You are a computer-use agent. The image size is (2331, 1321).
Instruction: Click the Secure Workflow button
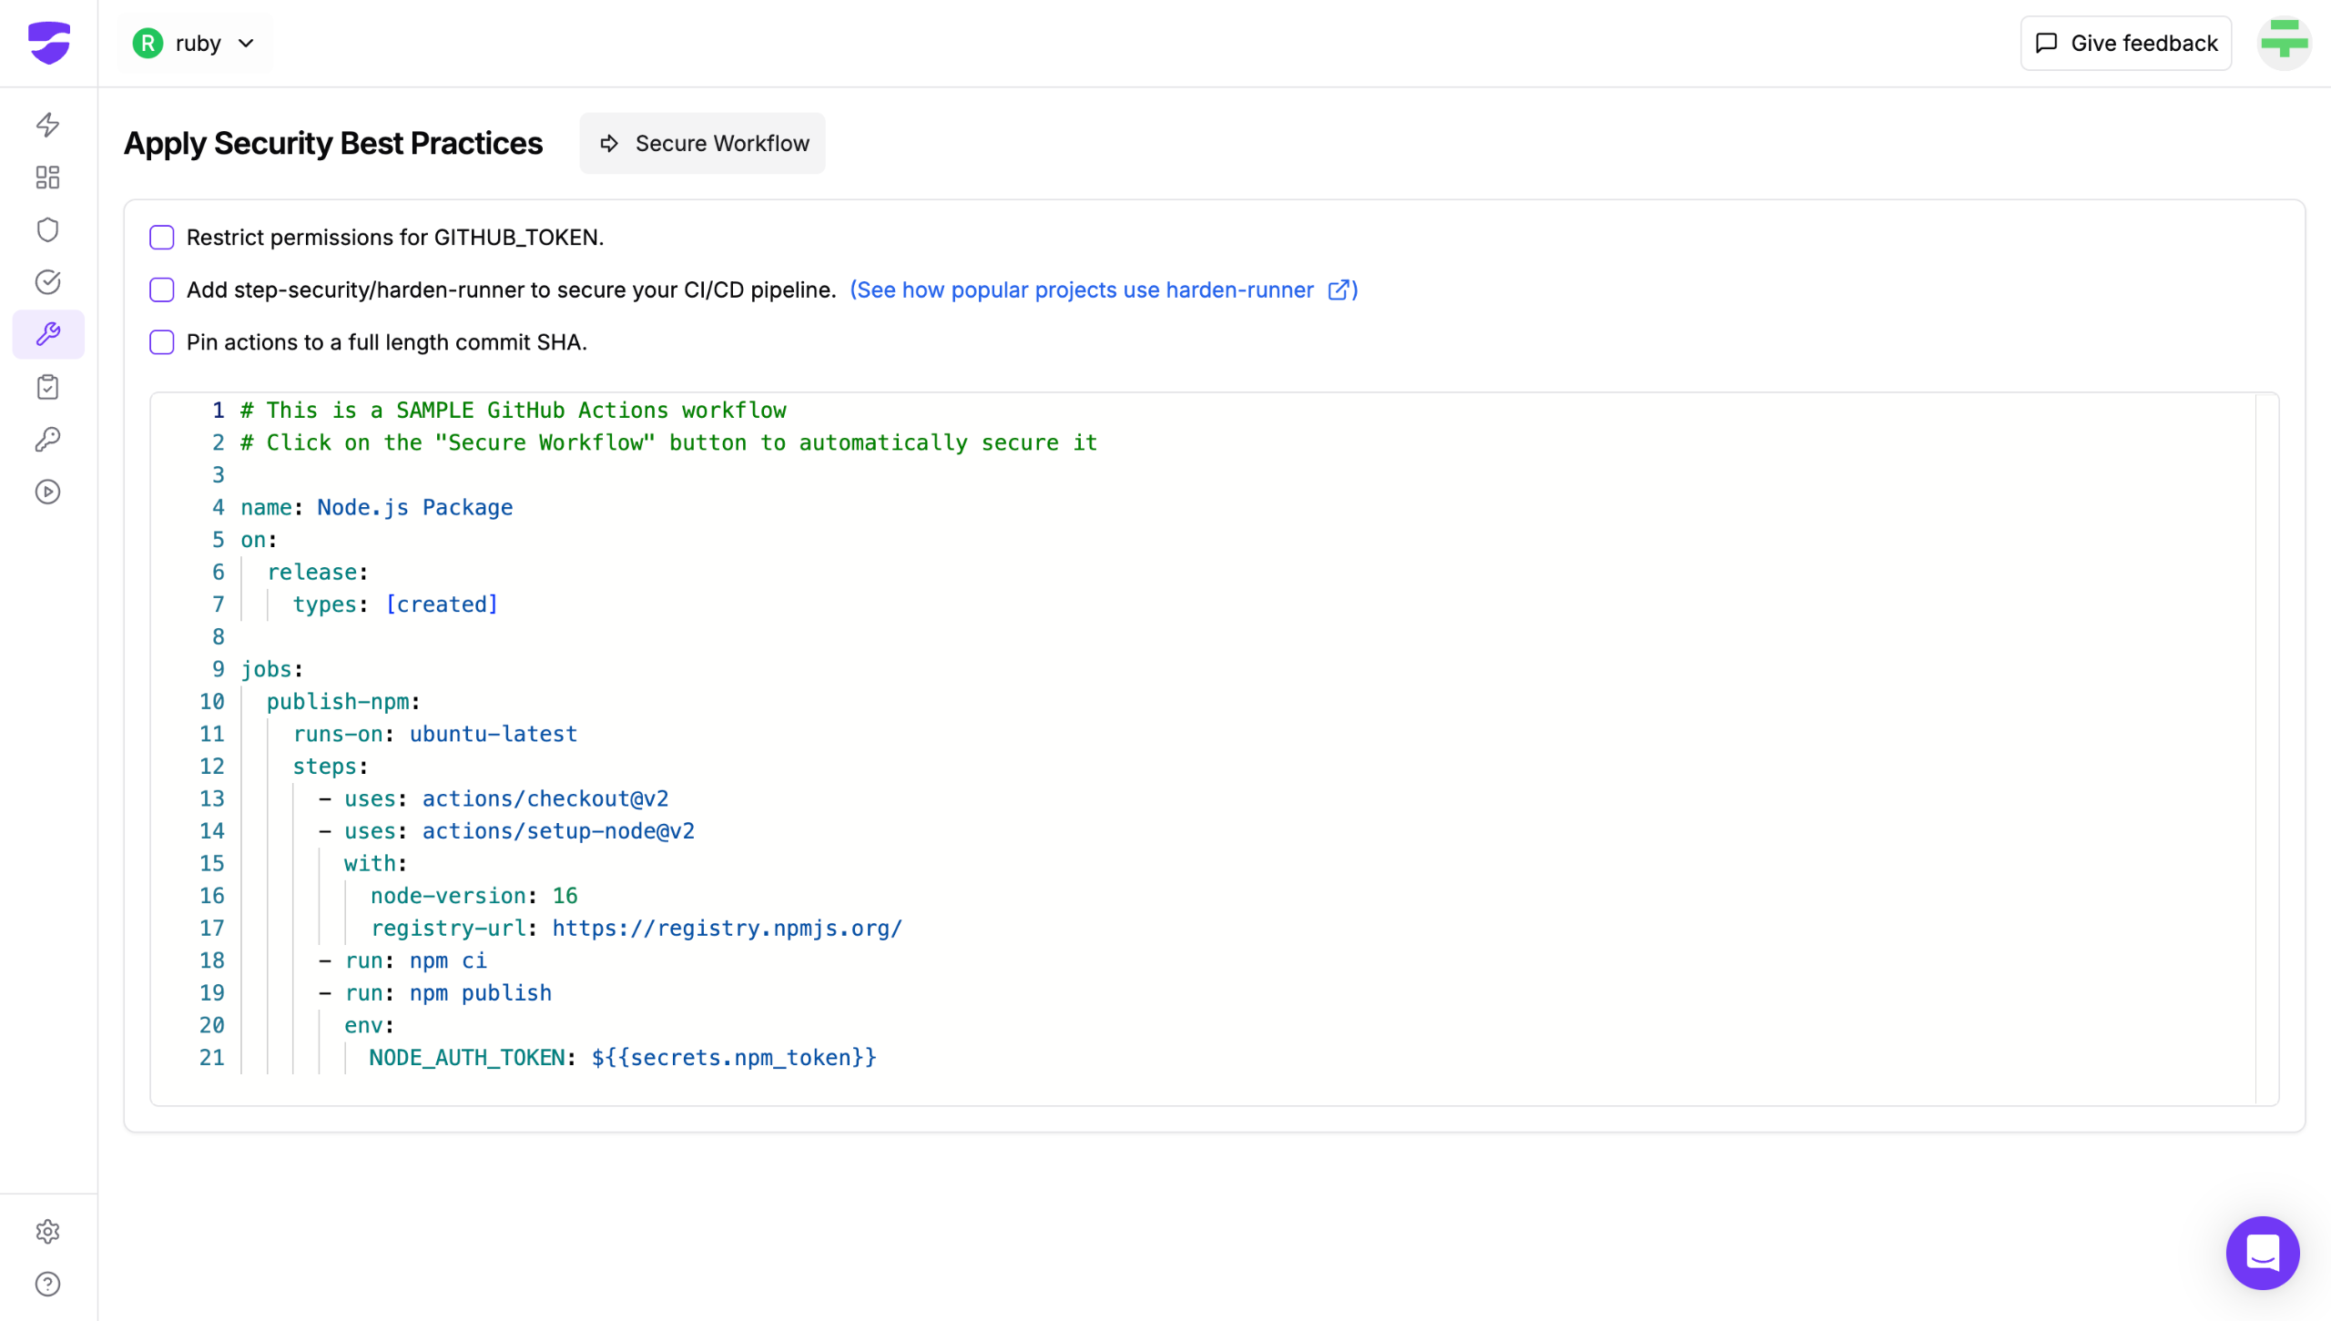pyautogui.click(x=702, y=143)
